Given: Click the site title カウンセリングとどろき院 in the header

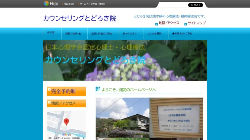Looking at the screenshot, I should [80, 18].
